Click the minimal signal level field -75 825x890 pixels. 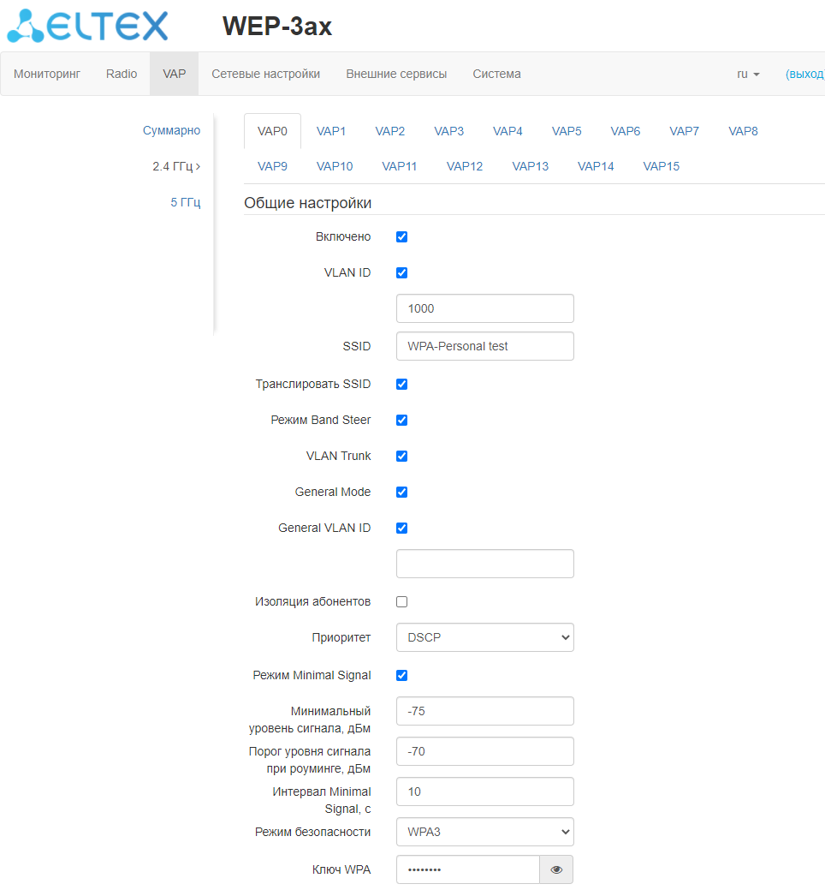(484, 711)
